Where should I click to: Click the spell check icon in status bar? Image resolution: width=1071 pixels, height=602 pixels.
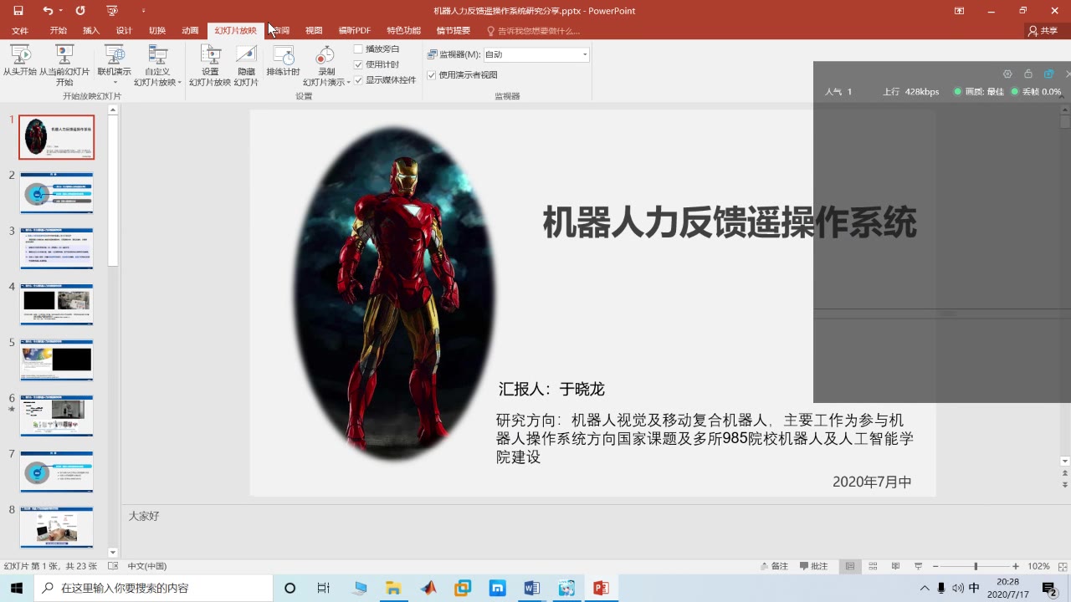coord(113,566)
